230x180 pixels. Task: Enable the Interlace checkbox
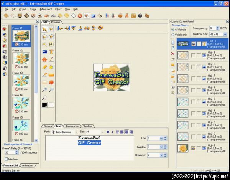pos(6,159)
